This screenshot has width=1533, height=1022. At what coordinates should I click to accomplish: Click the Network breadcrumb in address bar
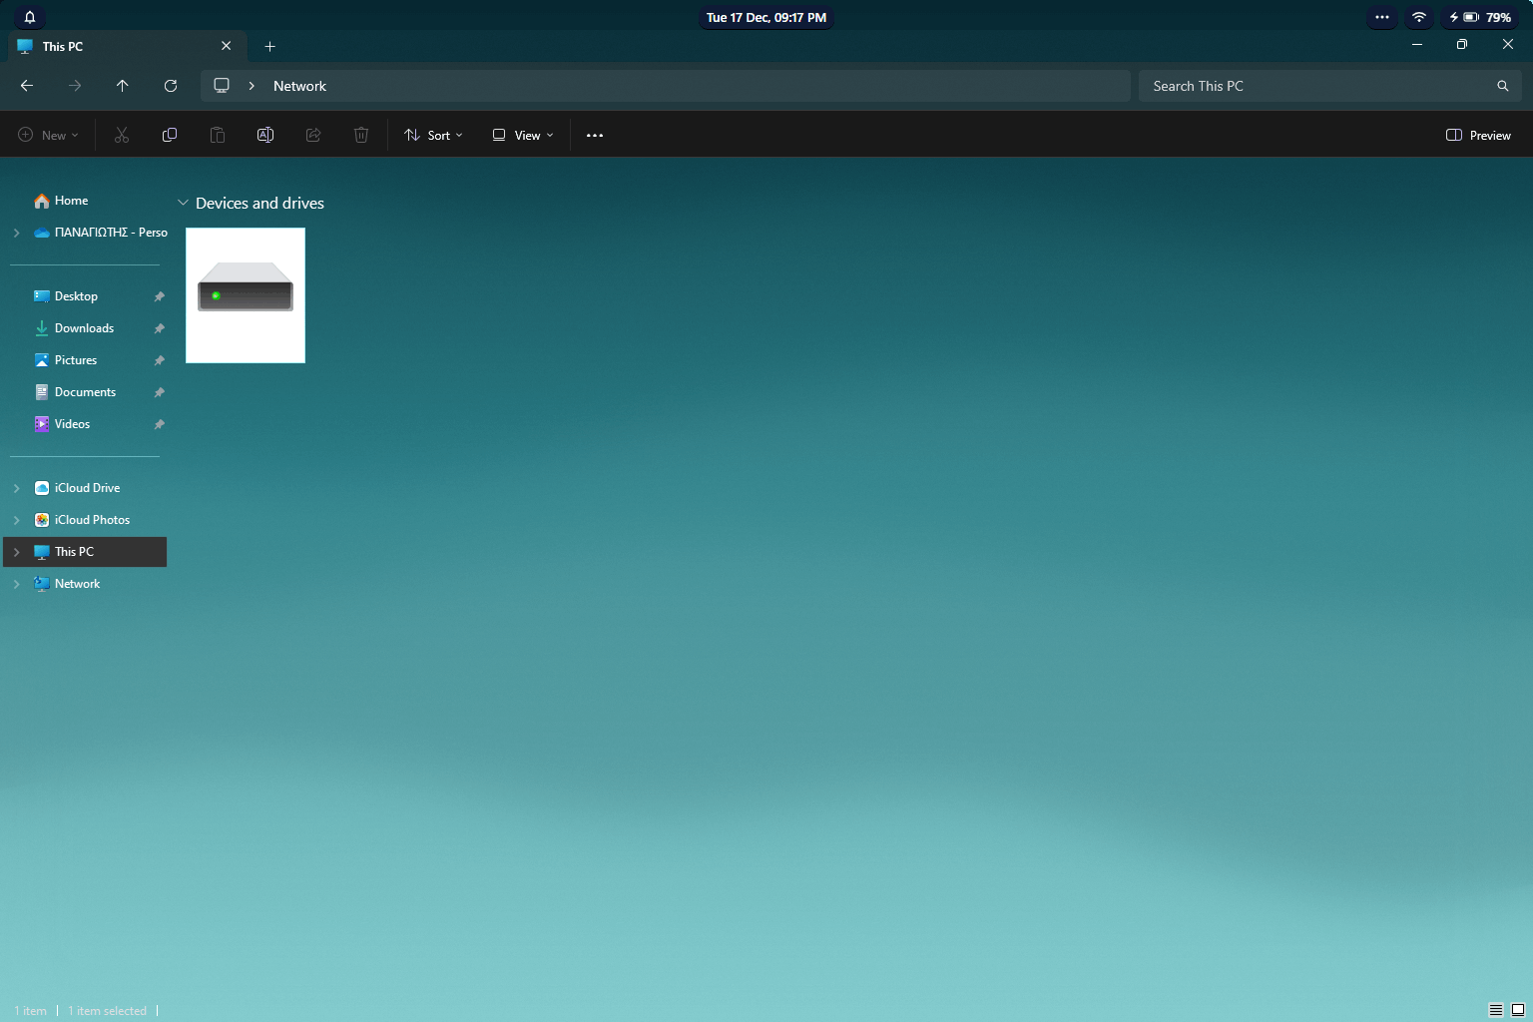click(x=299, y=86)
